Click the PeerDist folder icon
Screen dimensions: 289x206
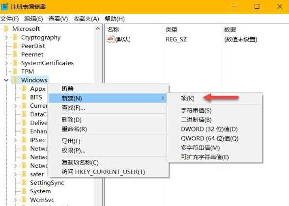15,46
